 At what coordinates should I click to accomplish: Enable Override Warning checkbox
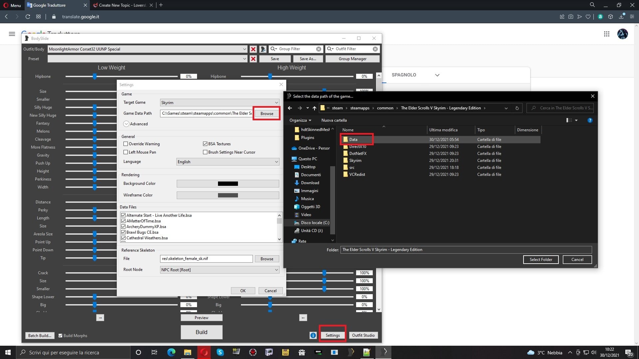[x=125, y=144]
